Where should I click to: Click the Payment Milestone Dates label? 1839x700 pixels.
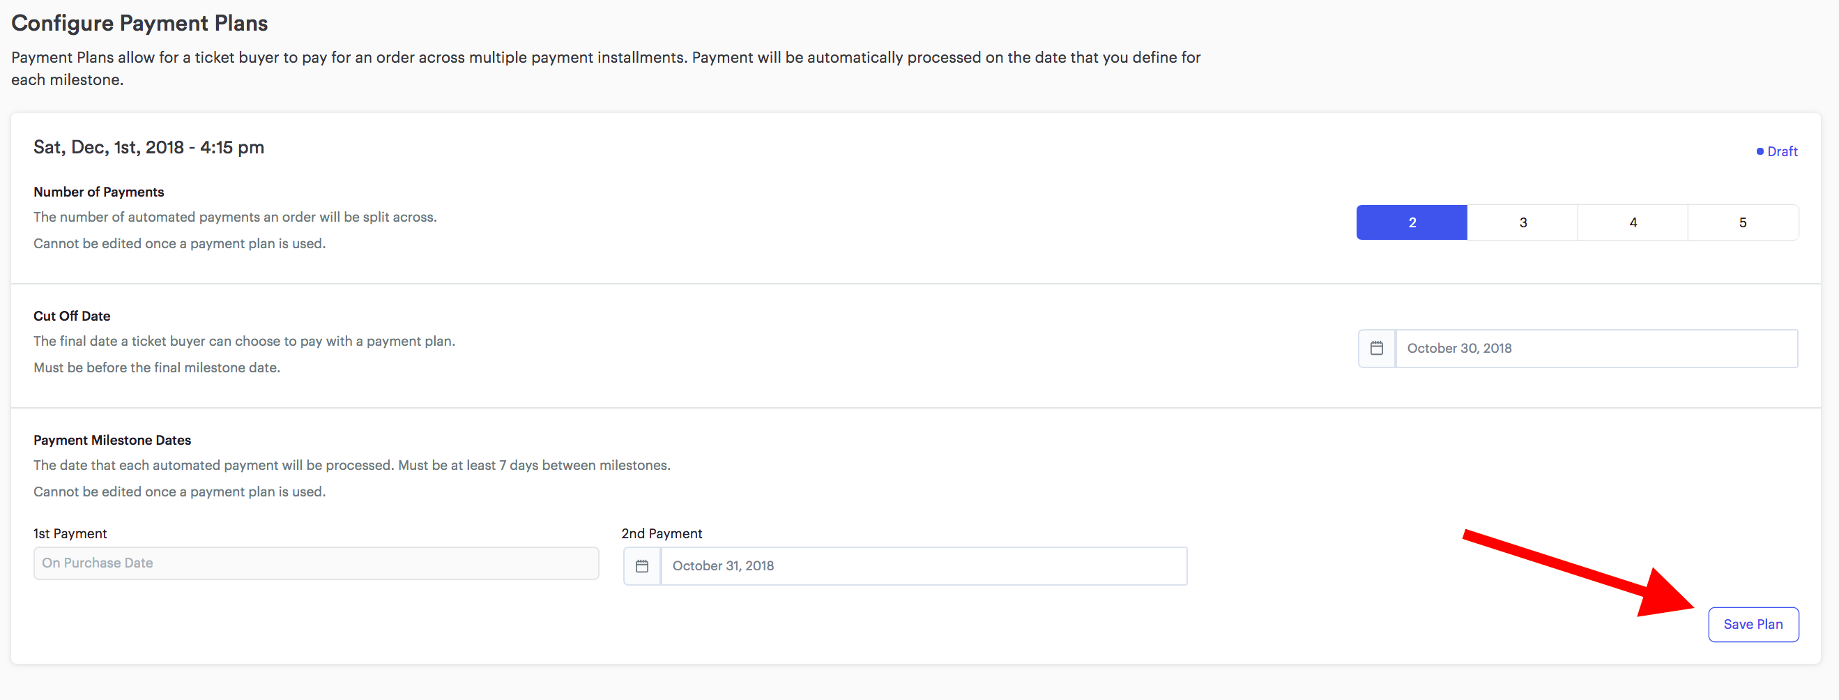coord(112,440)
